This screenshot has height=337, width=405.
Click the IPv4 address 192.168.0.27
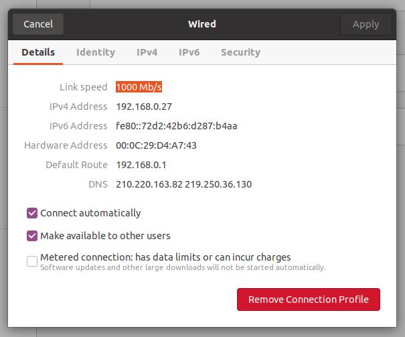[x=144, y=107]
